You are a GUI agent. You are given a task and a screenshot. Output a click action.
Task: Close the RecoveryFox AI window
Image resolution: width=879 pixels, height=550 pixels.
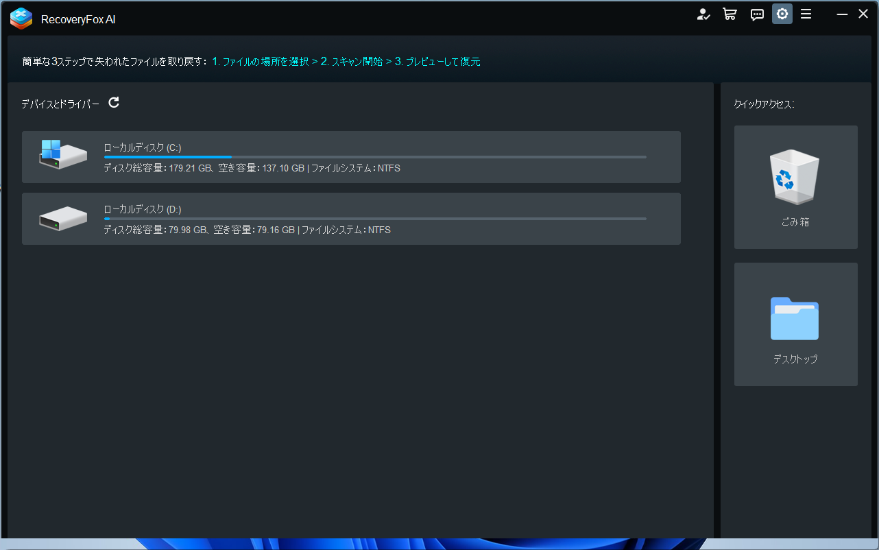point(863,14)
